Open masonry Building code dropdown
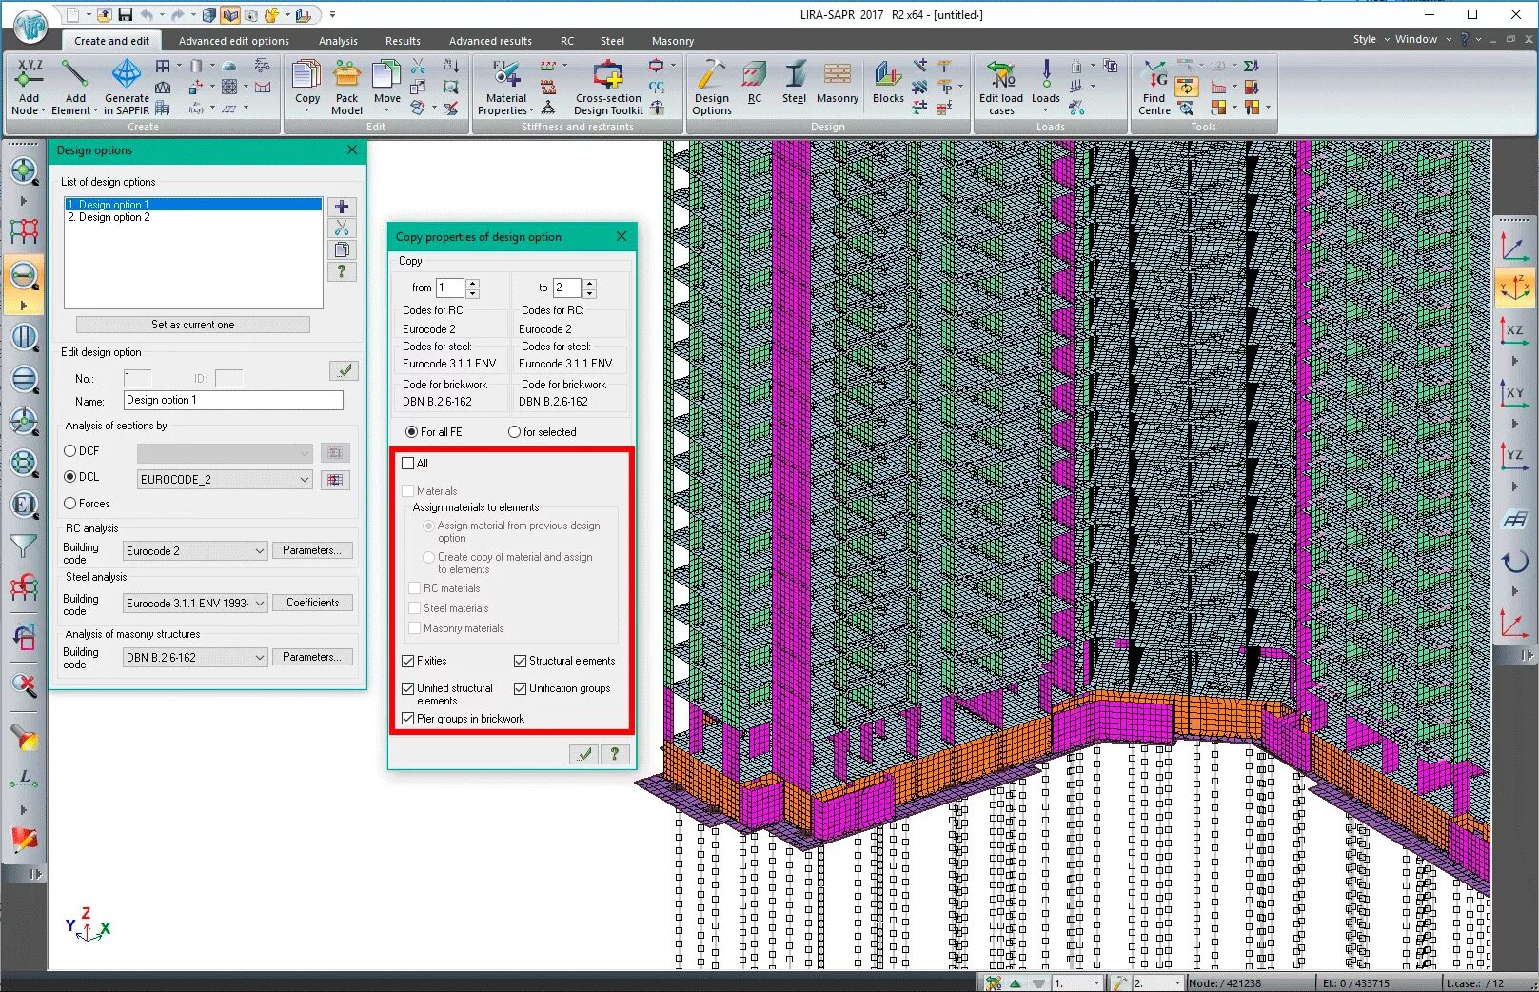 195,658
